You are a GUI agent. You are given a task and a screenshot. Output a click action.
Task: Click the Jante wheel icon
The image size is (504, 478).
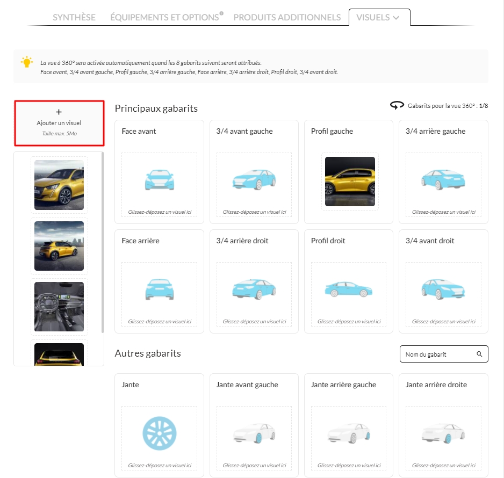click(x=160, y=433)
